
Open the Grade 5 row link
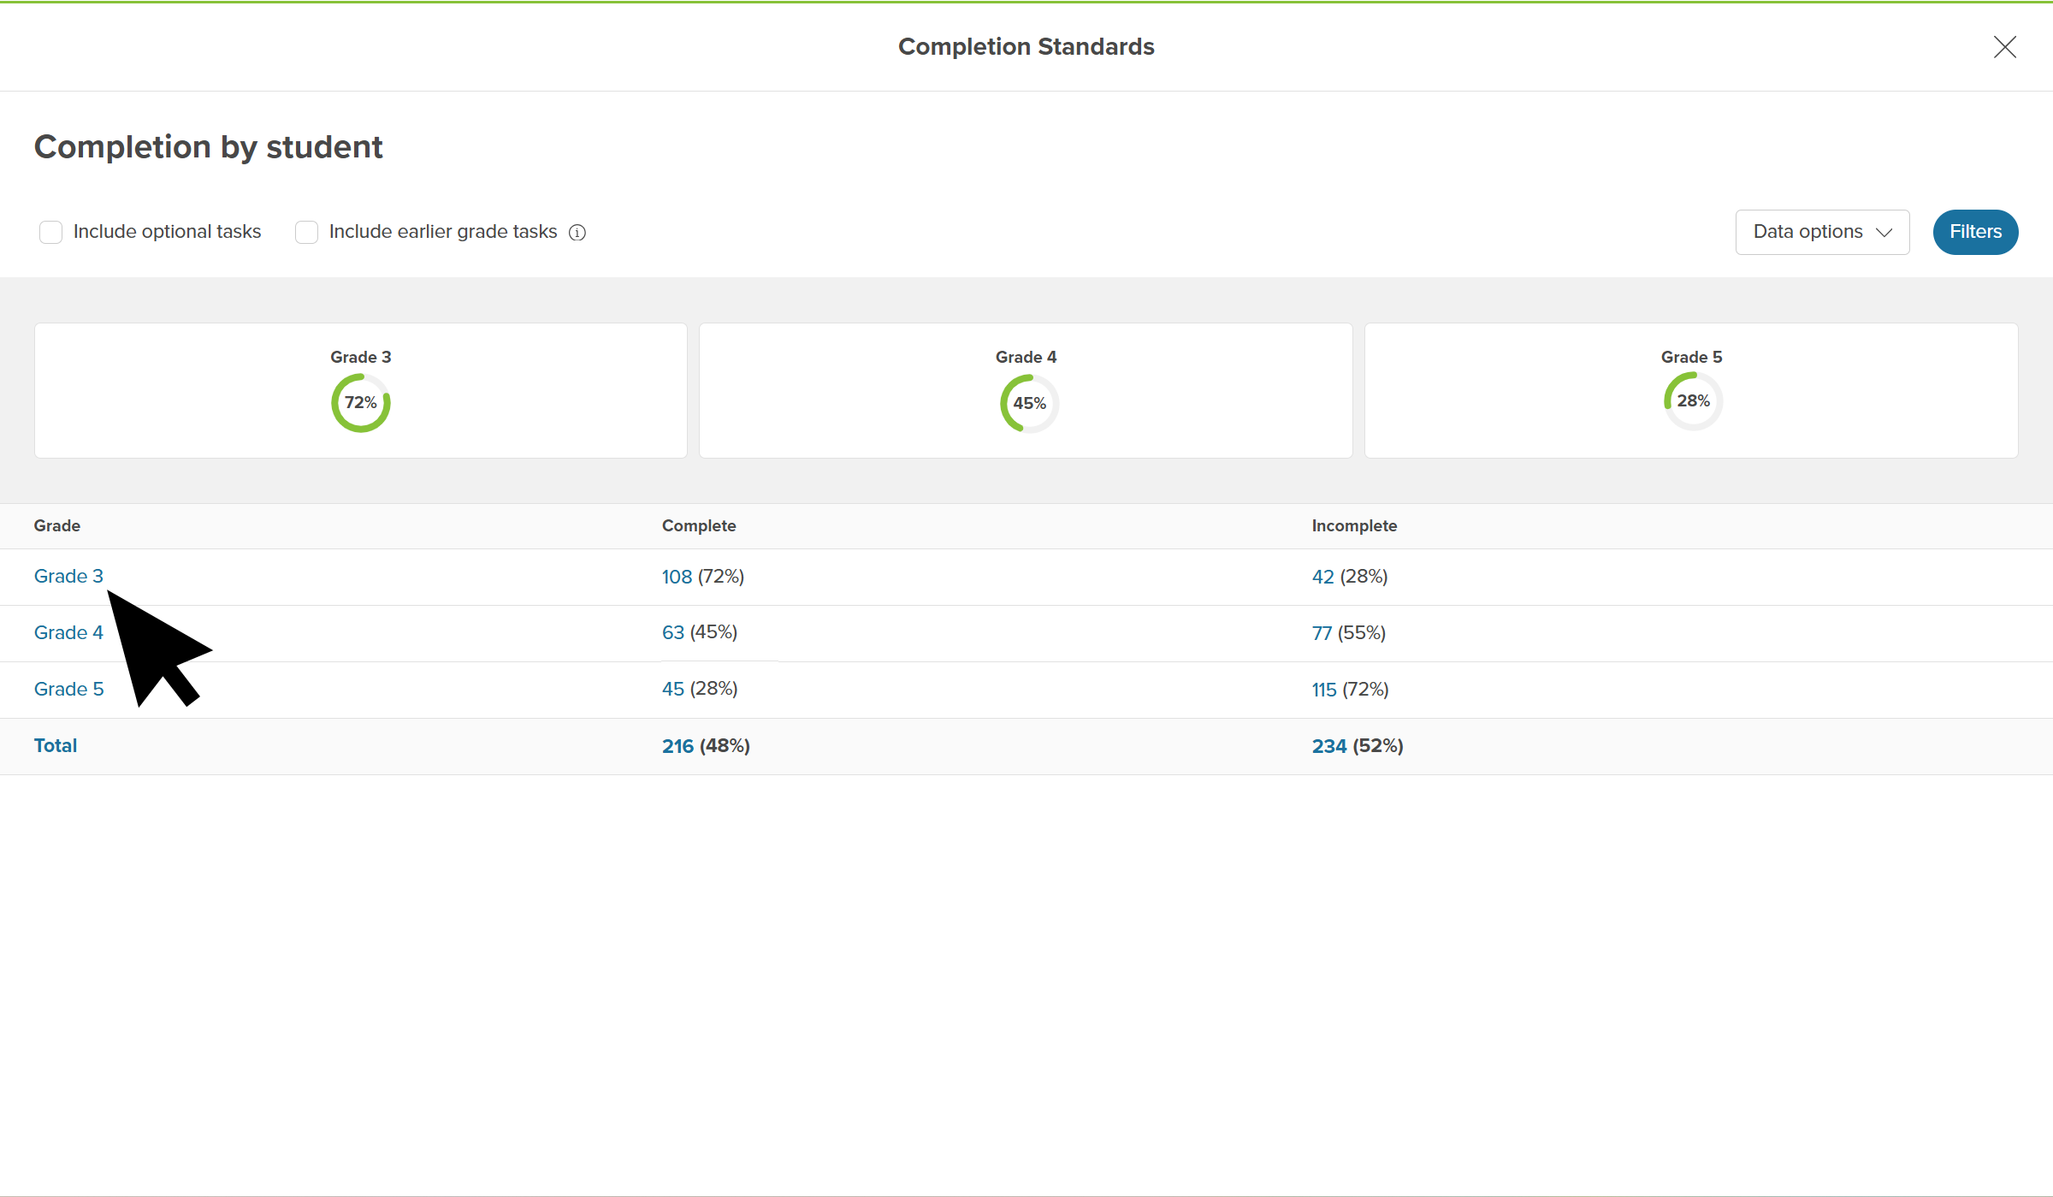68,690
